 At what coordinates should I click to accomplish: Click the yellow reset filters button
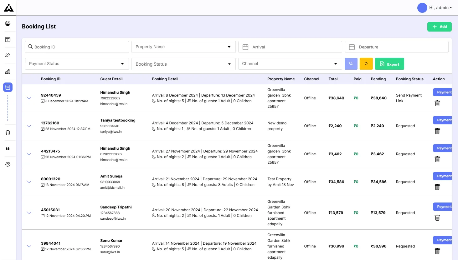tap(366, 64)
